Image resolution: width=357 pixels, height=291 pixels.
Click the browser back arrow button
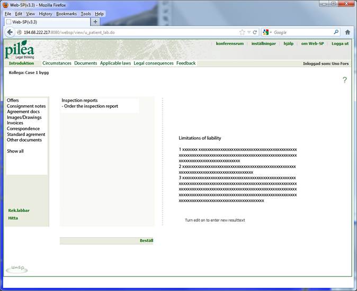click(10, 32)
